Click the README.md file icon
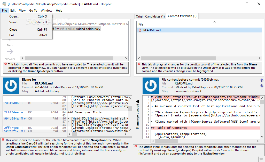265x162 pixels. [140, 30]
